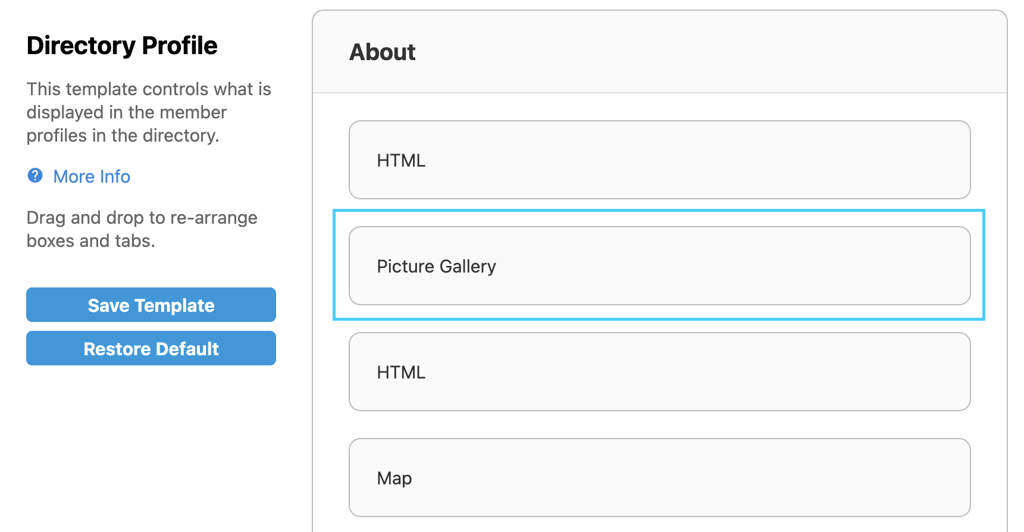Screen dimensions: 1024x532
Task: Click empty space in the About header bar
Action: [714, 52]
